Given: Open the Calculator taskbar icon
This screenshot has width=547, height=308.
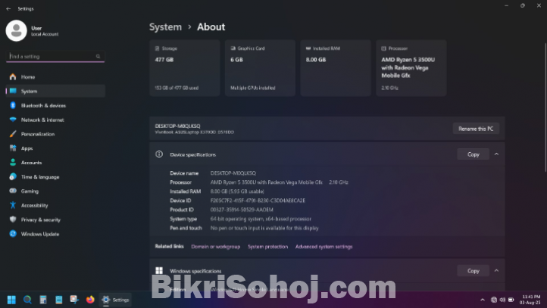Looking at the screenshot, I should click(43, 300).
